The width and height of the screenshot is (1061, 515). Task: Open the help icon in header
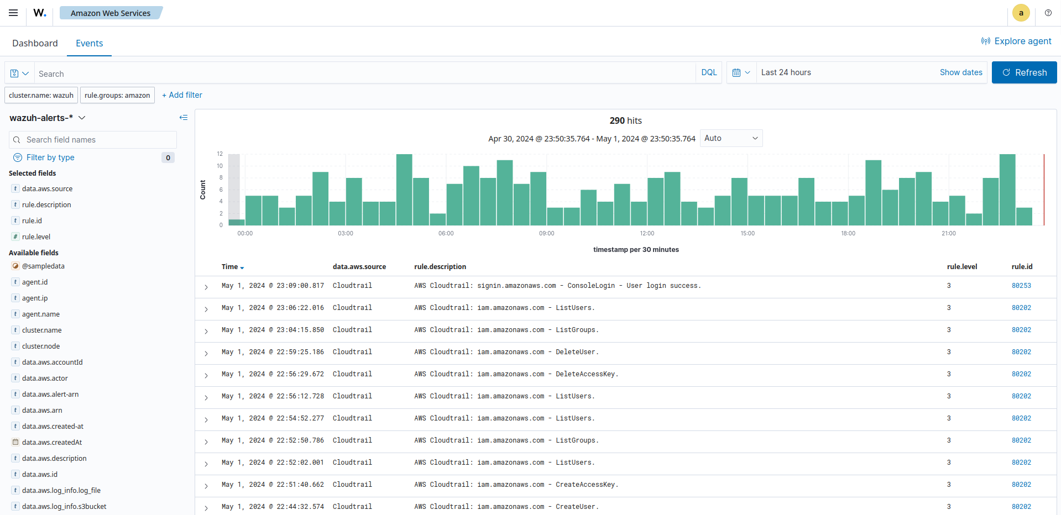(x=1048, y=13)
